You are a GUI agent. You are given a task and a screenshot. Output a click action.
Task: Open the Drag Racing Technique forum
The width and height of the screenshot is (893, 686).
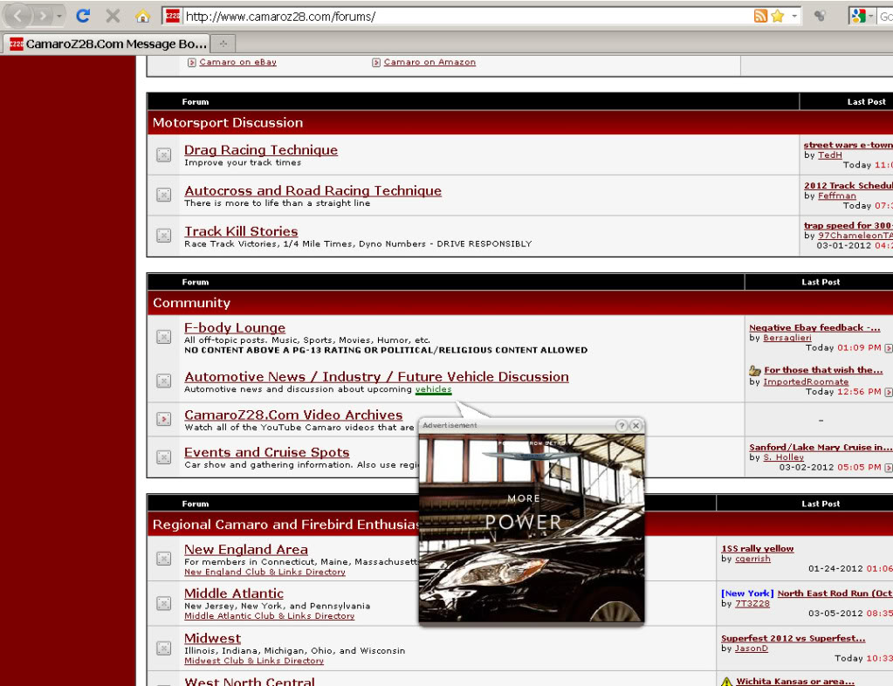pyautogui.click(x=261, y=150)
